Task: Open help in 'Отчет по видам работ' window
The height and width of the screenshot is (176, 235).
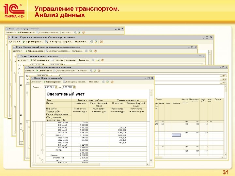Action: pyautogui.click(x=112, y=82)
